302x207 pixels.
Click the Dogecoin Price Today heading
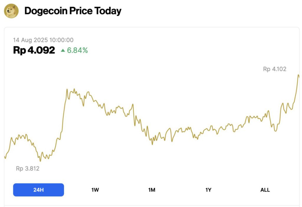point(73,11)
